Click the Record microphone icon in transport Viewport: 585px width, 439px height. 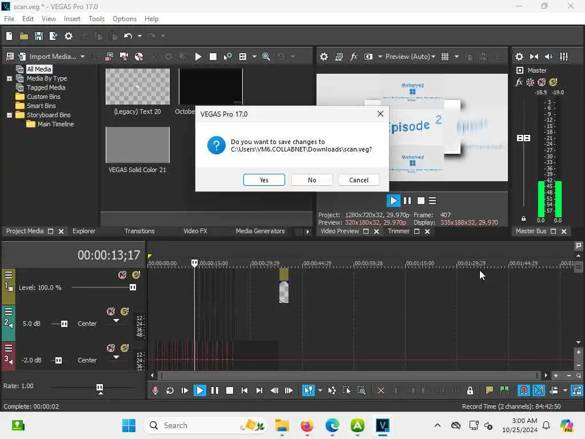[155, 390]
